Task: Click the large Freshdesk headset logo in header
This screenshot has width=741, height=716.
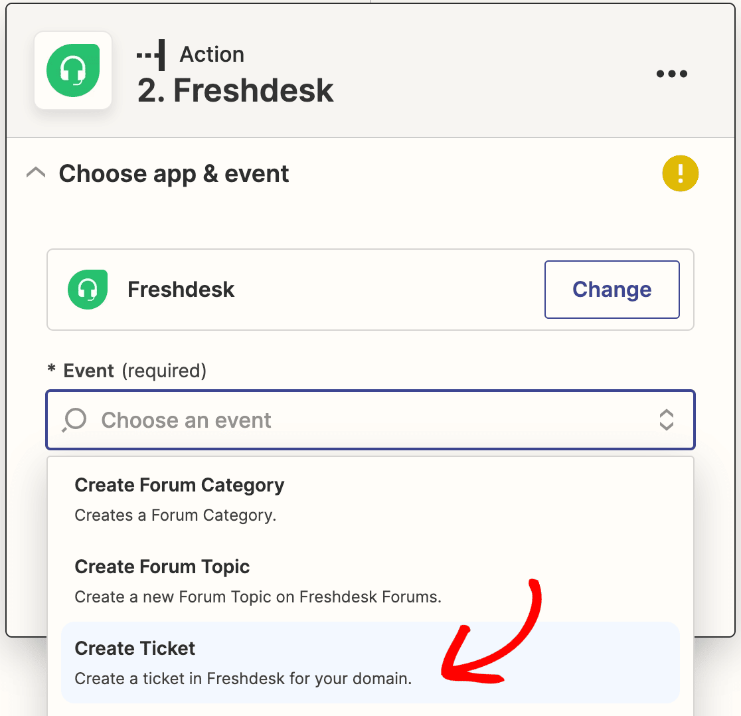Action: pyautogui.click(x=73, y=70)
